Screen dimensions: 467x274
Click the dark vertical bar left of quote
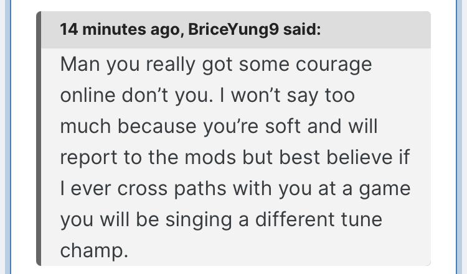click(39, 139)
